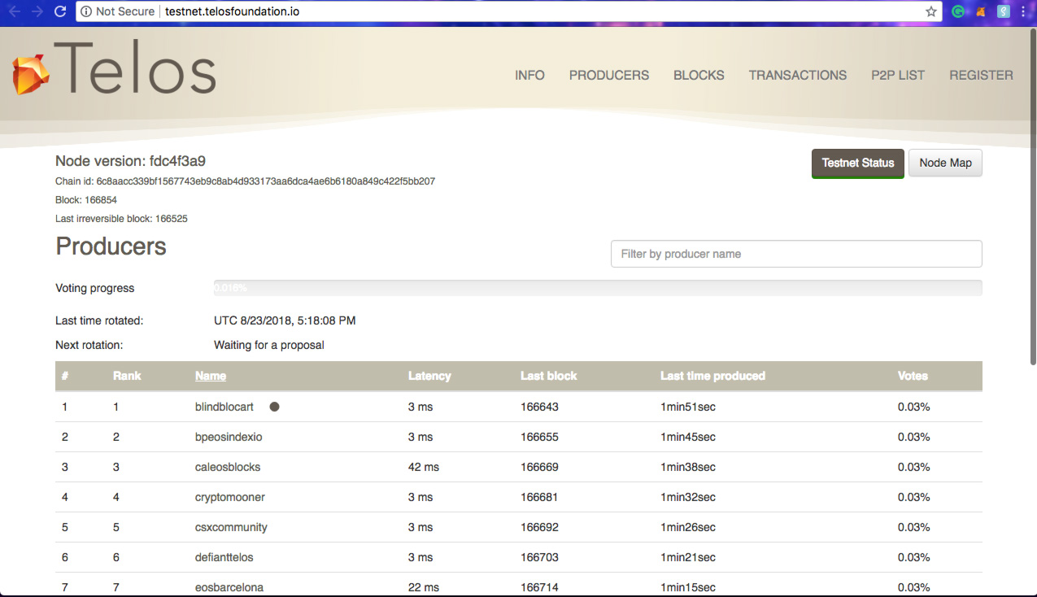Click the page vertical scrollbar
Screen dimensions: 1037x597
(1033, 195)
